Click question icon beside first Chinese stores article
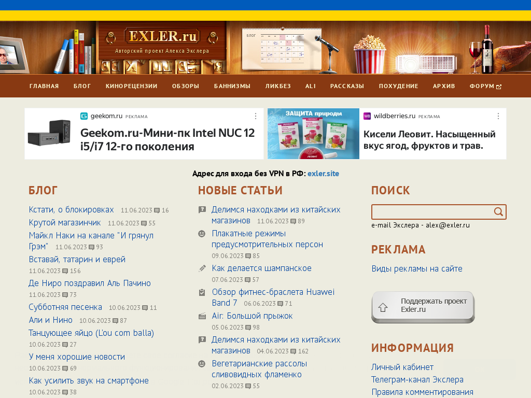The image size is (531, 398). click(x=202, y=210)
